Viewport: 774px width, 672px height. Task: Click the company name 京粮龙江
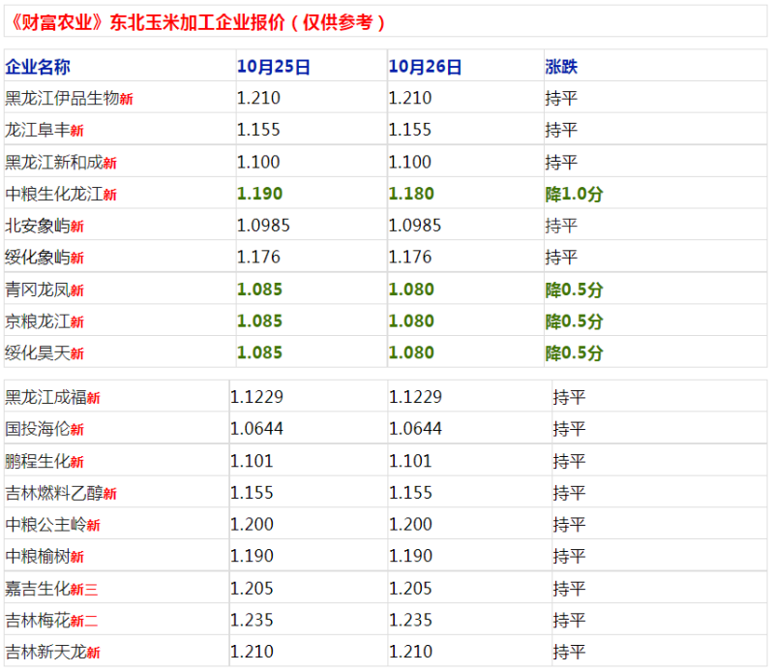point(38,321)
